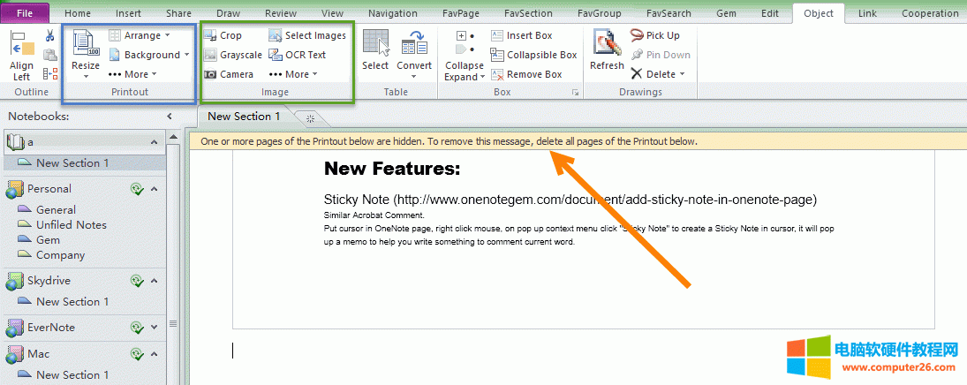Switch to the Review tab

(x=281, y=13)
